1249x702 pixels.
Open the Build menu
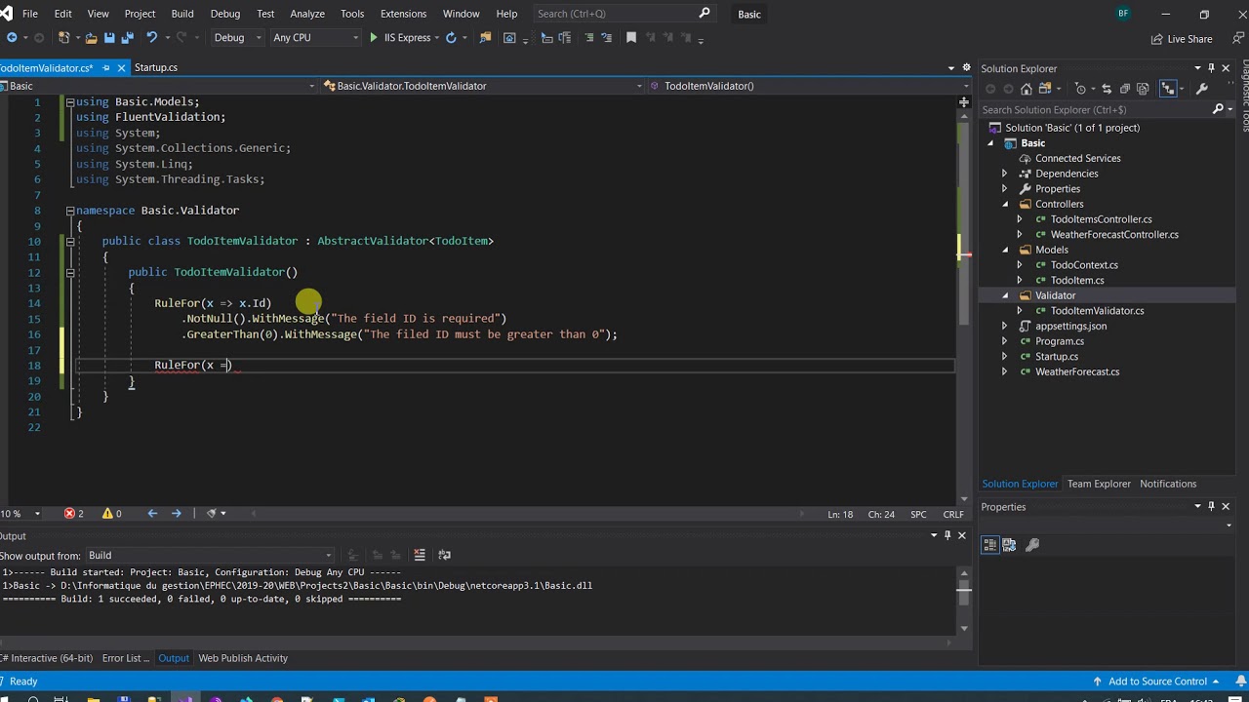(182, 14)
